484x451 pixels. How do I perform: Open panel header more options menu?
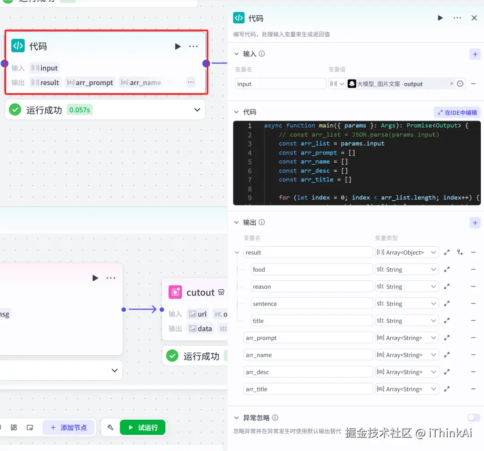pyautogui.click(x=457, y=18)
